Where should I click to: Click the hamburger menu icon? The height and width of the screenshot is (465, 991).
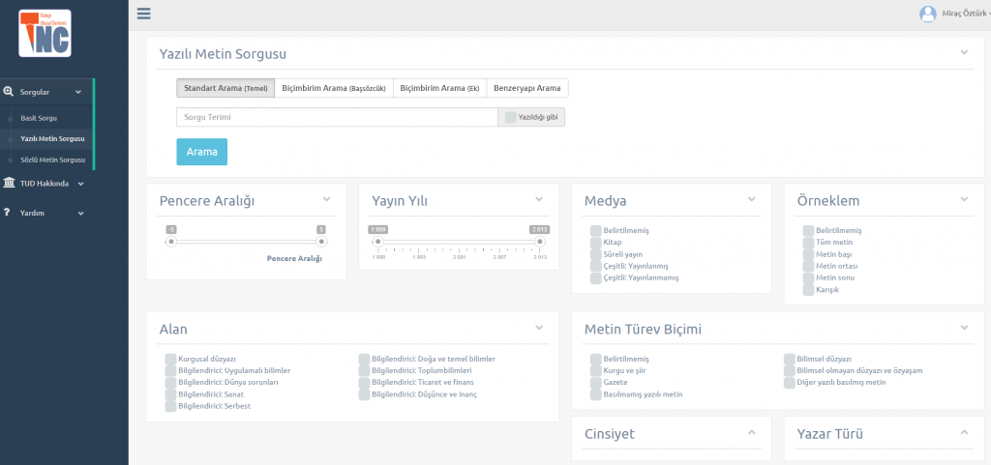click(144, 14)
